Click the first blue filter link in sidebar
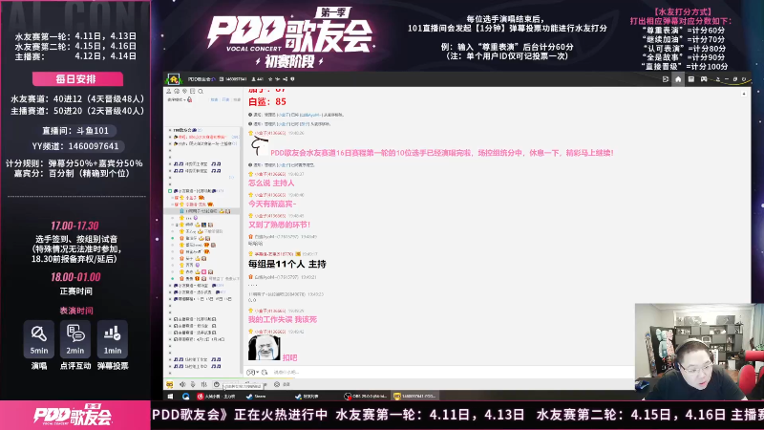Viewport: 764px width, 430px height. click(214, 99)
